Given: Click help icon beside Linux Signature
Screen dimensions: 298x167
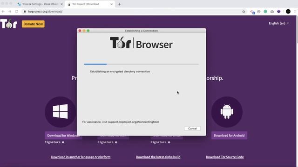Looking at the screenshot, I should pos(169,142).
